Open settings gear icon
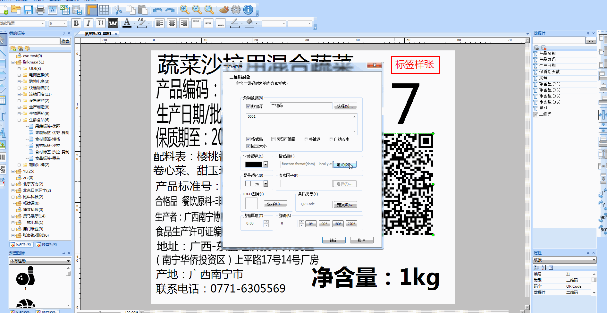Screen dimensions: 607x313 pos(236,10)
